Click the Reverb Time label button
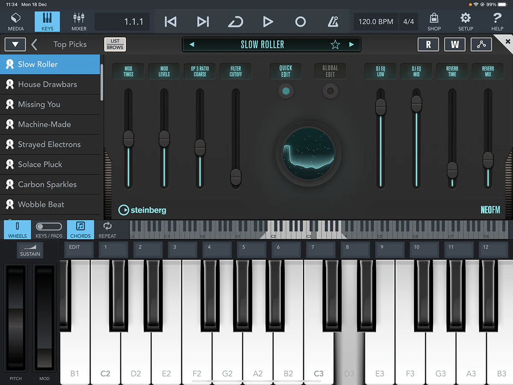513x385 pixels. [452, 71]
